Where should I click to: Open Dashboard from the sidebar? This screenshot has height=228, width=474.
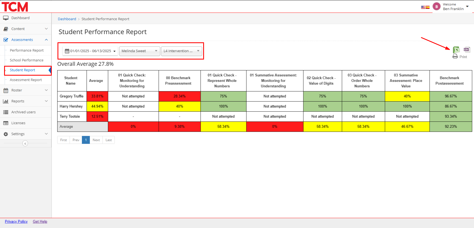click(x=20, y=18)
